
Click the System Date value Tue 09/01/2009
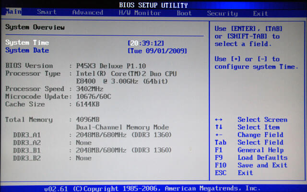(157, 51)
